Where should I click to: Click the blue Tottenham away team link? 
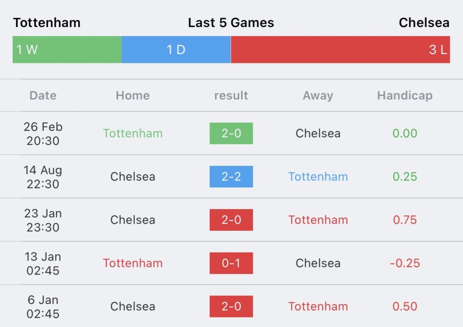[x=318, y=177]
